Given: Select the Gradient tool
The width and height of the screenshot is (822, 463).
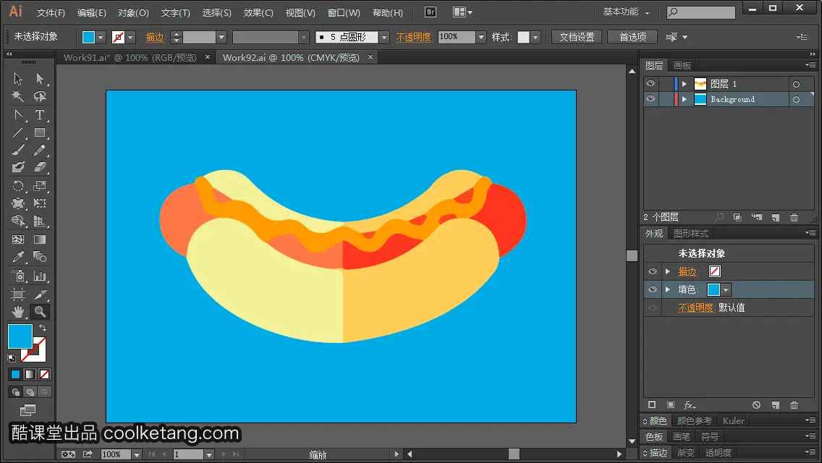Looking at the screenshot, I should pos(40,239).
